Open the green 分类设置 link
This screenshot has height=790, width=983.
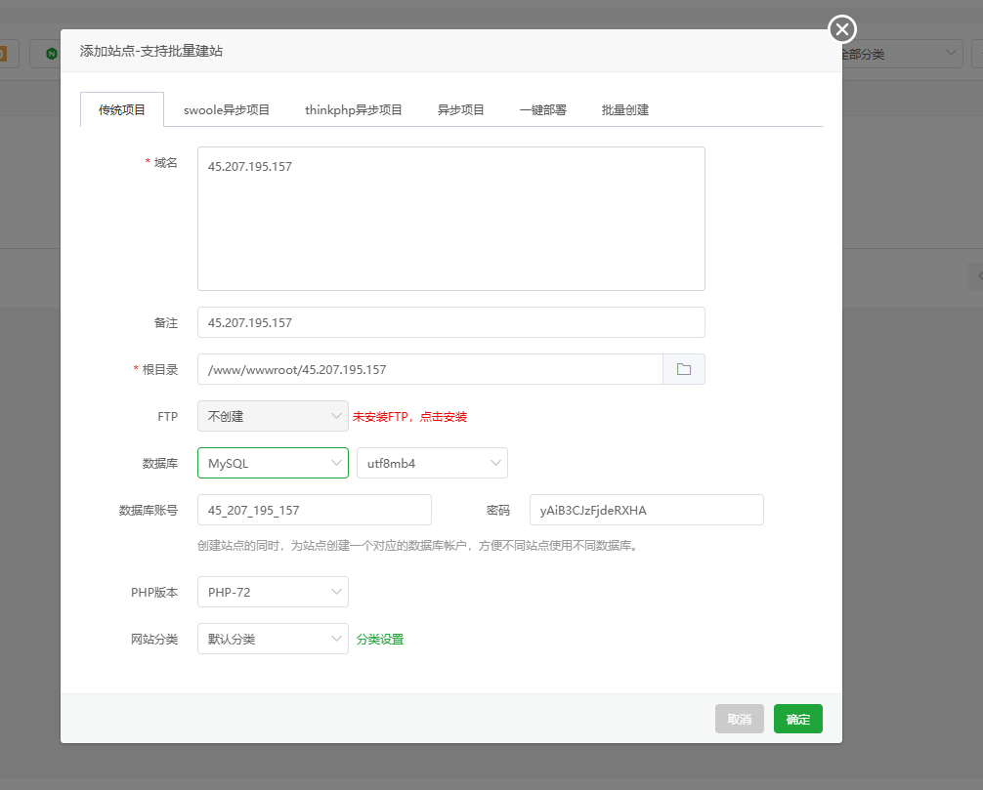[380, 640]
